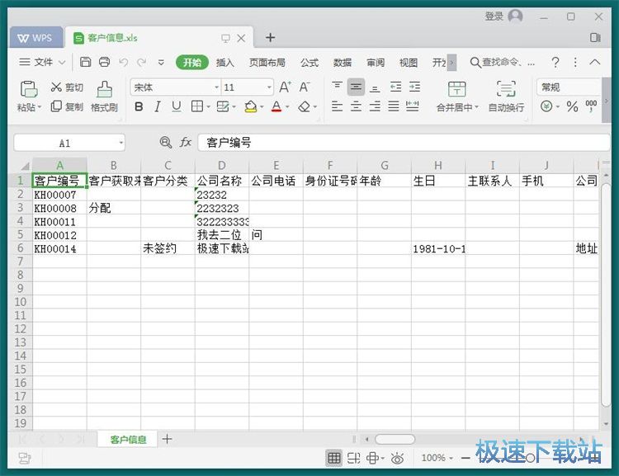Align text to top of cell
This screenshot has width=619, height=476.
(x=337, y=87)
